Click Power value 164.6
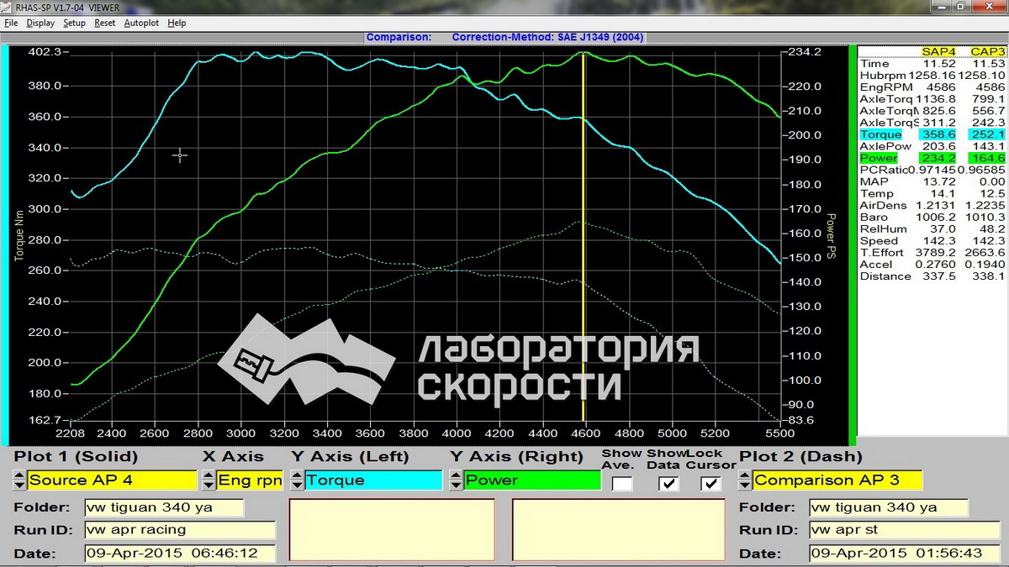The image size is (1009, 567). pos(988,158)
